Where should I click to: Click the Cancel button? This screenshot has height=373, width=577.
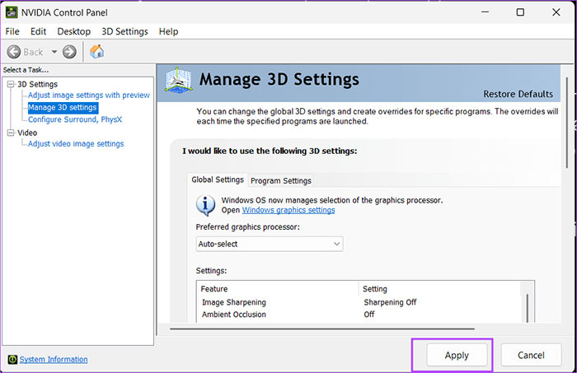pos(532,356)
